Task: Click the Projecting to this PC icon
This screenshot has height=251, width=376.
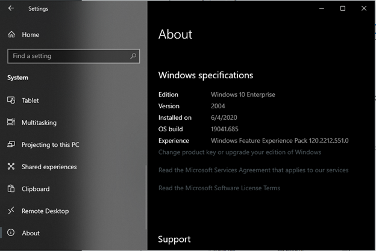Action: click(x=11, y=144)
